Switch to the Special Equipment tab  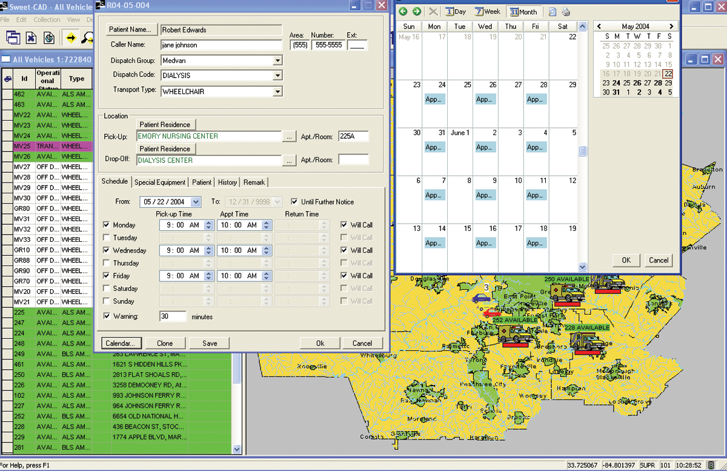(160, 182)
